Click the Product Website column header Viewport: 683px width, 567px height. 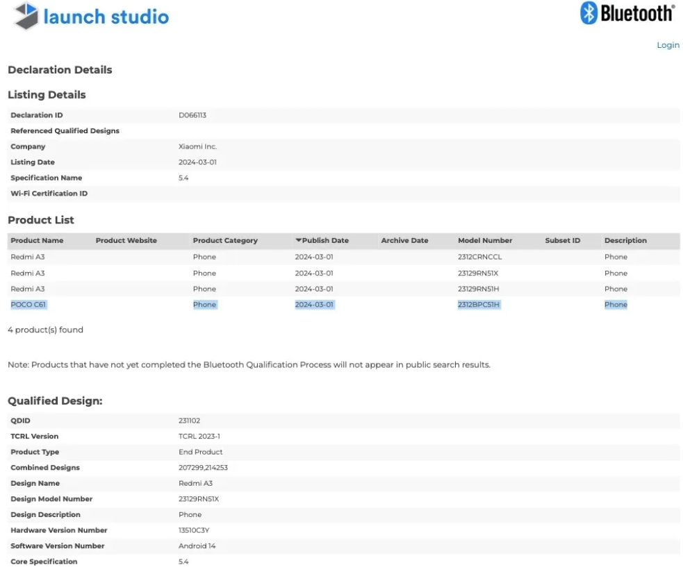126,241
